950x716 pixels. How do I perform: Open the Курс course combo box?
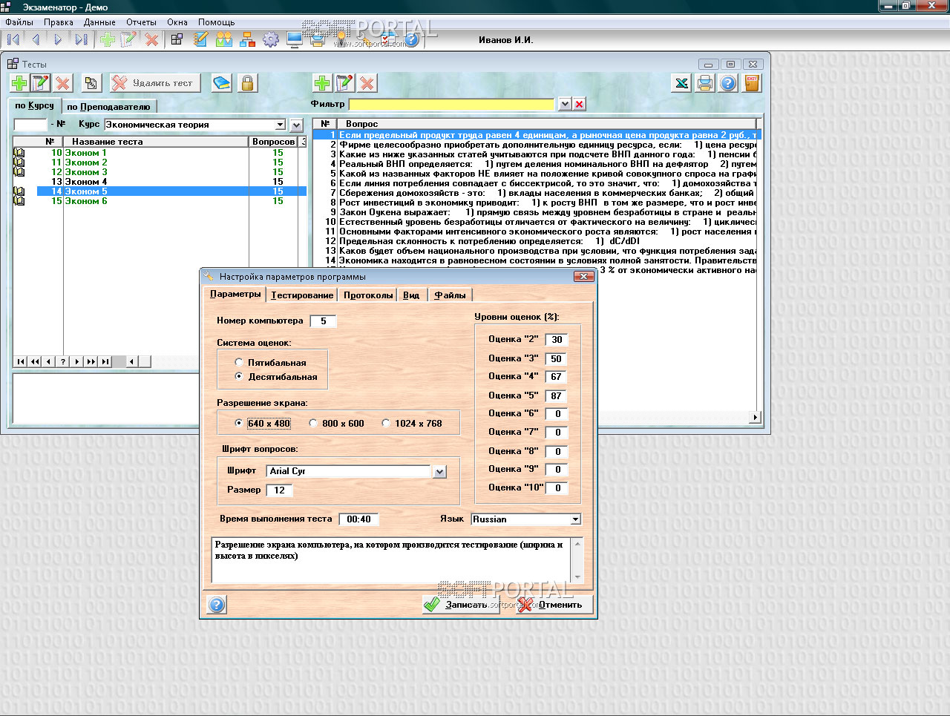point(280,125)
